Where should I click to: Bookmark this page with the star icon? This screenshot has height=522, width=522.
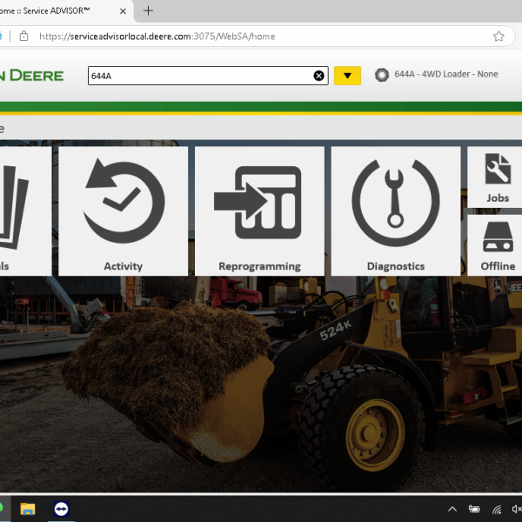(x=499, y=37)
